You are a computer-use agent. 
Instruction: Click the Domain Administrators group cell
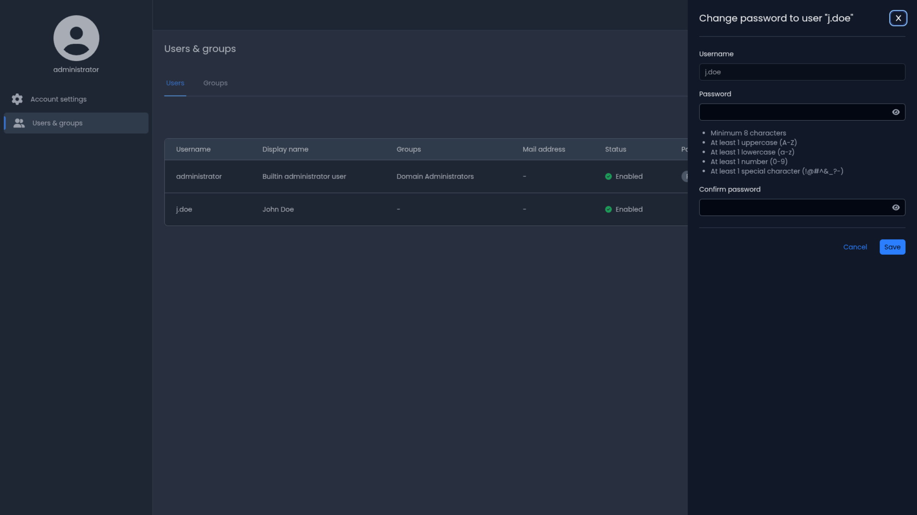(x=435, y=177)
